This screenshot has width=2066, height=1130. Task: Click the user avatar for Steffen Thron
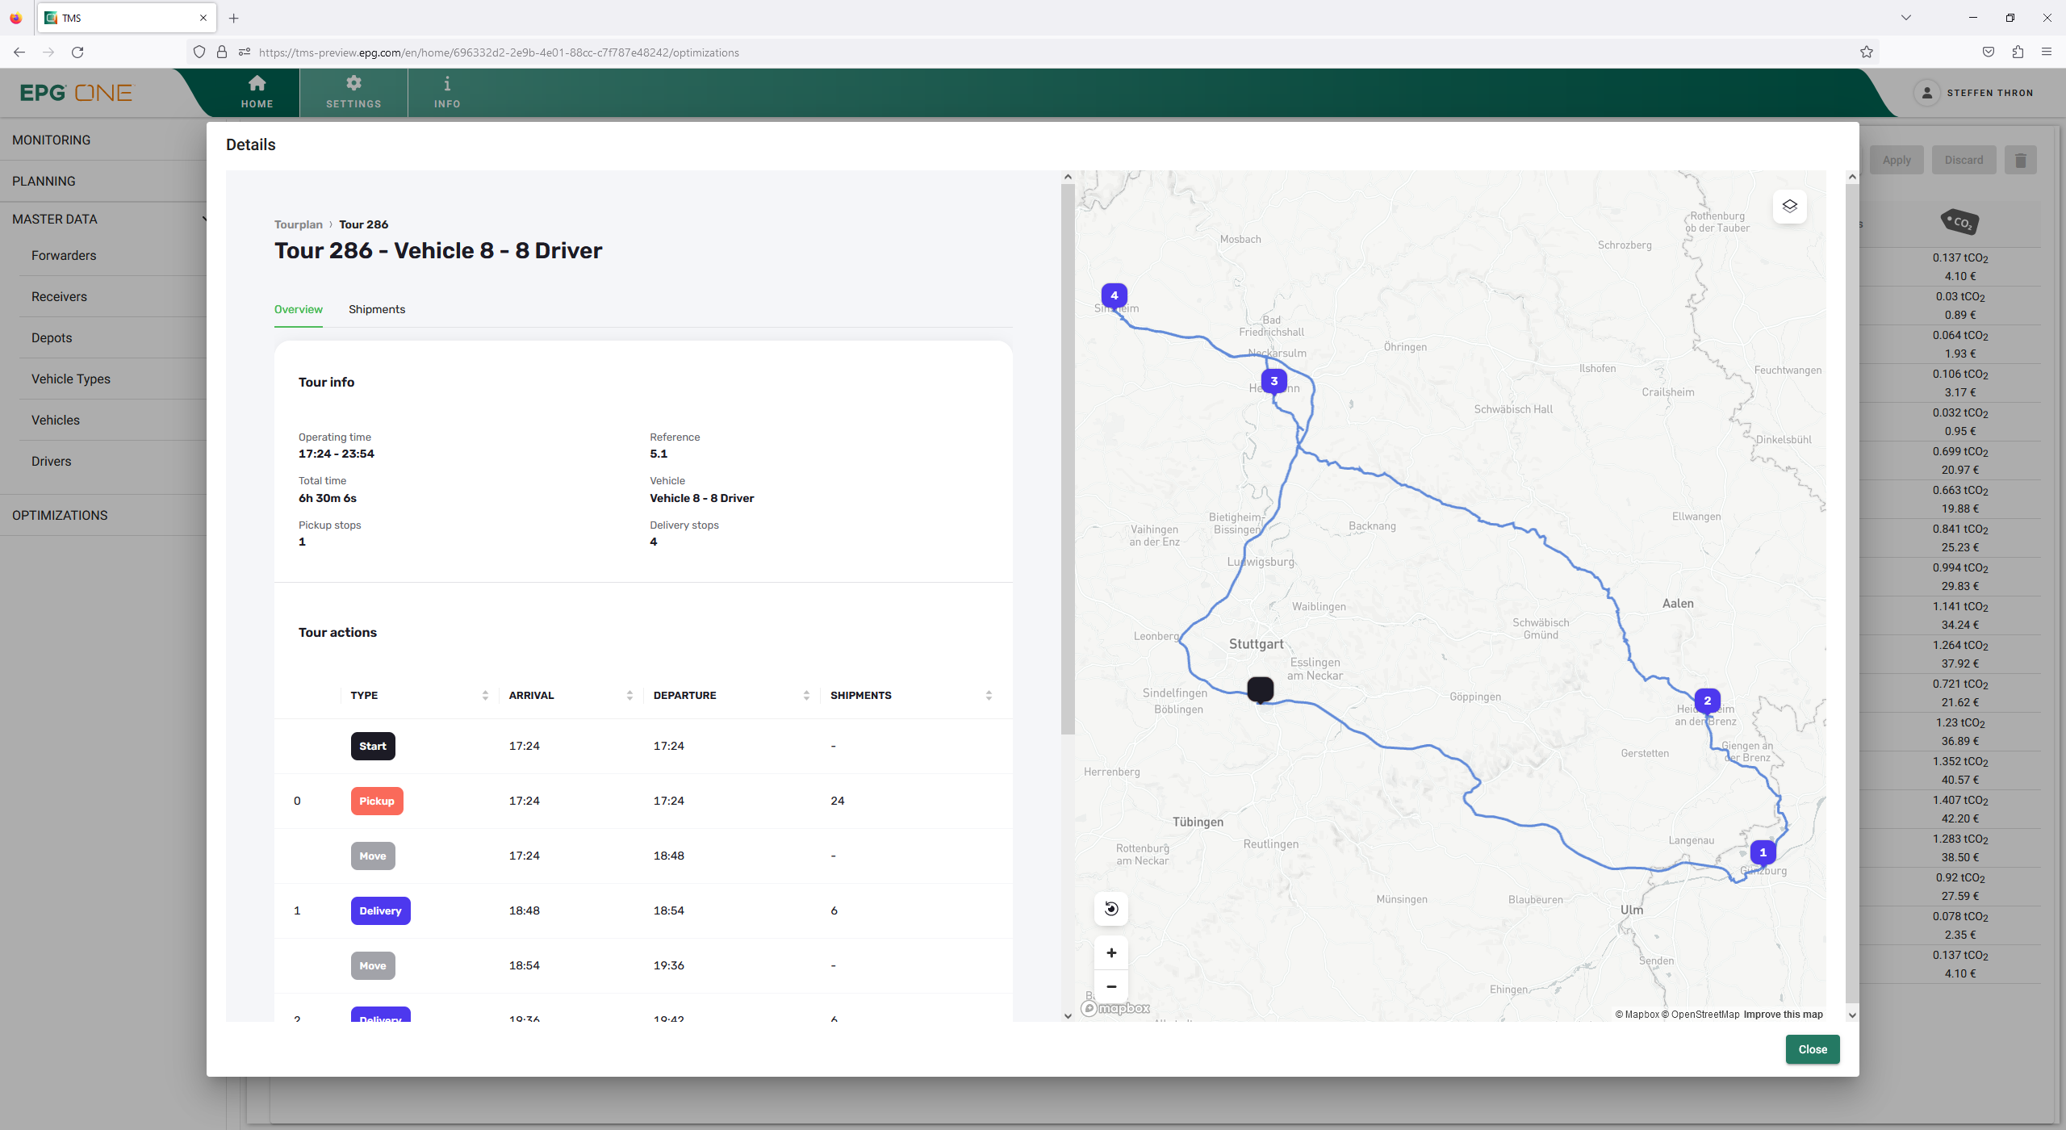point(1927,93)
